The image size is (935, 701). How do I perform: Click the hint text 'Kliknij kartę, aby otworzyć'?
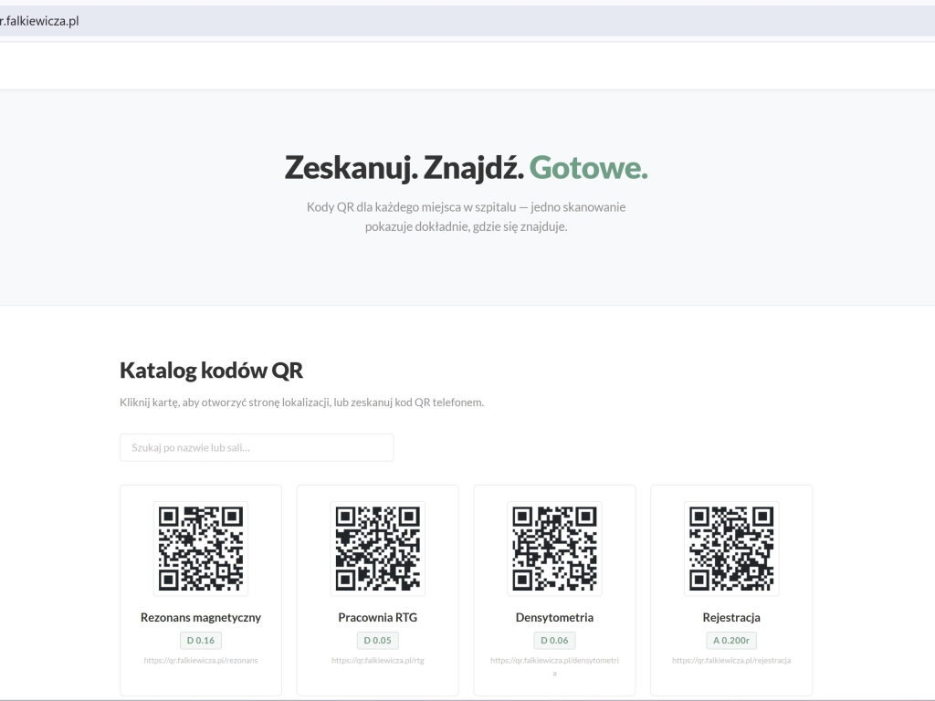click(x=301, y=403)
